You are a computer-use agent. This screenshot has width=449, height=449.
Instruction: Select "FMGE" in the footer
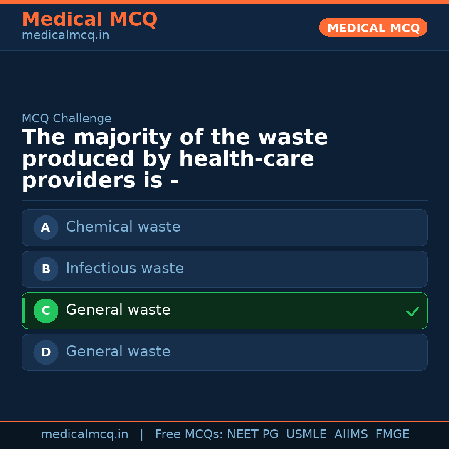(392, 434)
